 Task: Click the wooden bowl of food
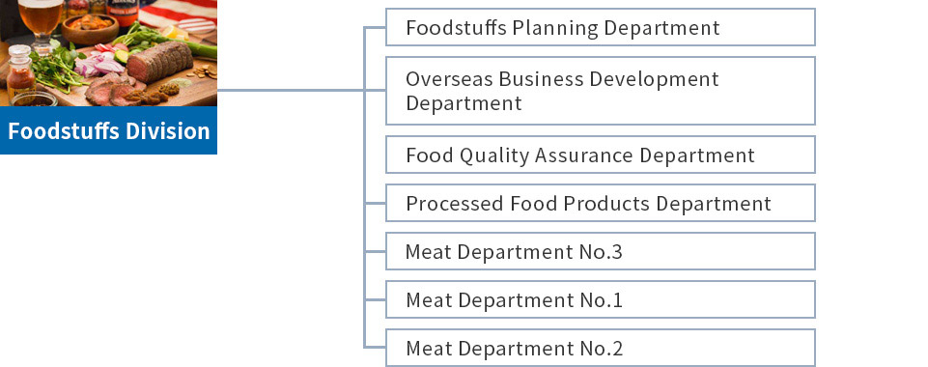(x=90, y=30)
